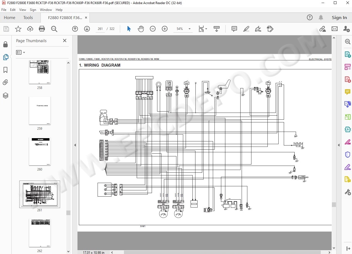Go to the Home tab
This screenshot has width=352, height=254.
click(10, 18)
